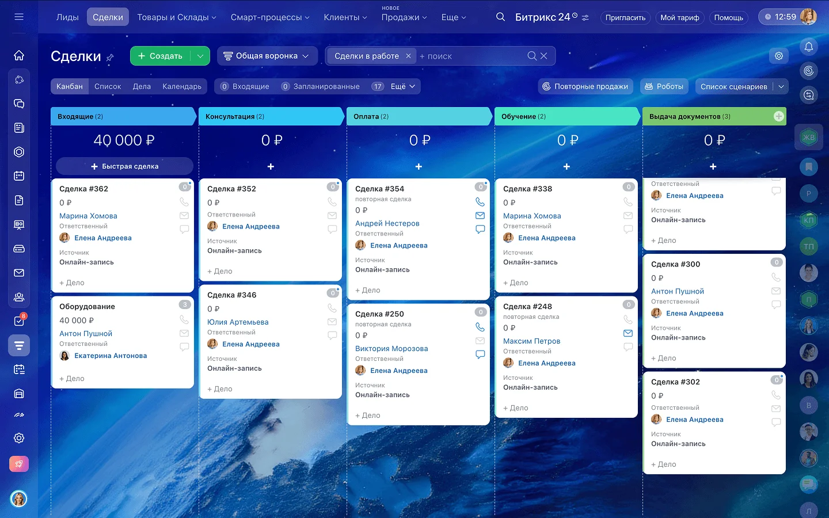Open the Сделка #346 card title

coord(232,295)
